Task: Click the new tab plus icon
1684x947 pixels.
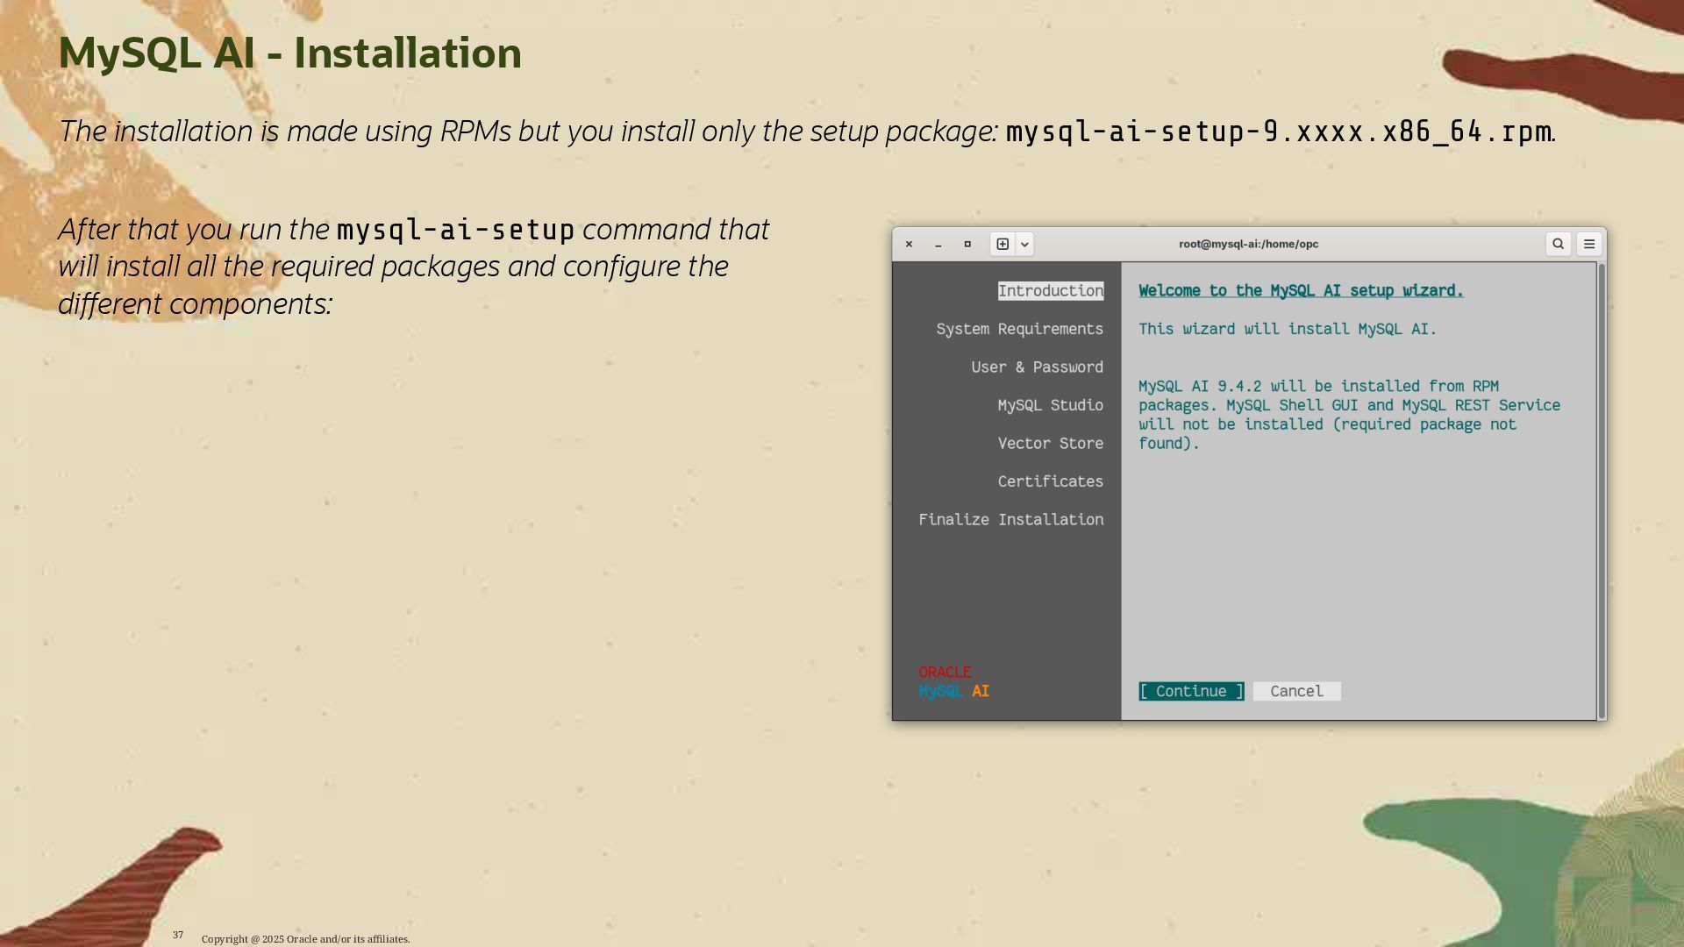Action: coord(1003,244)
